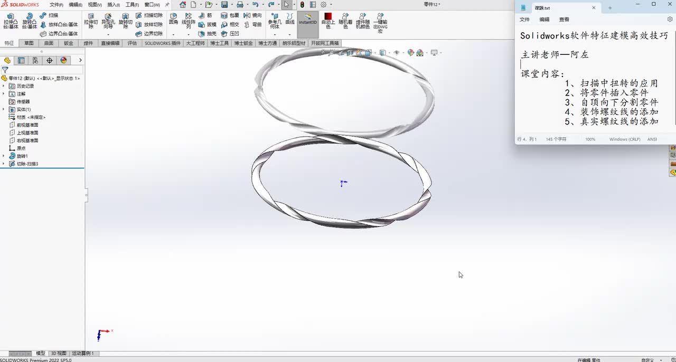
Task: Select the 圆角 fillet tool
Action: (174, 19)
